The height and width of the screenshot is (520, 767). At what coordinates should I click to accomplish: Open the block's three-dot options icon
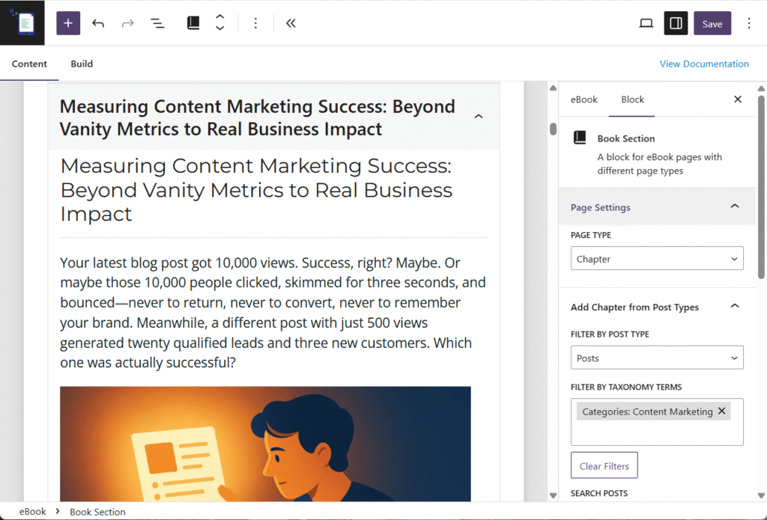[x=255, y=22]
